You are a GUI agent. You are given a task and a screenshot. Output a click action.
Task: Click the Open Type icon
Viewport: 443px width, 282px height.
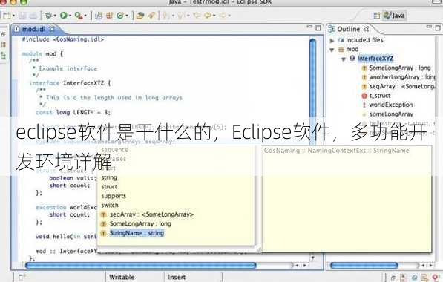140,16
